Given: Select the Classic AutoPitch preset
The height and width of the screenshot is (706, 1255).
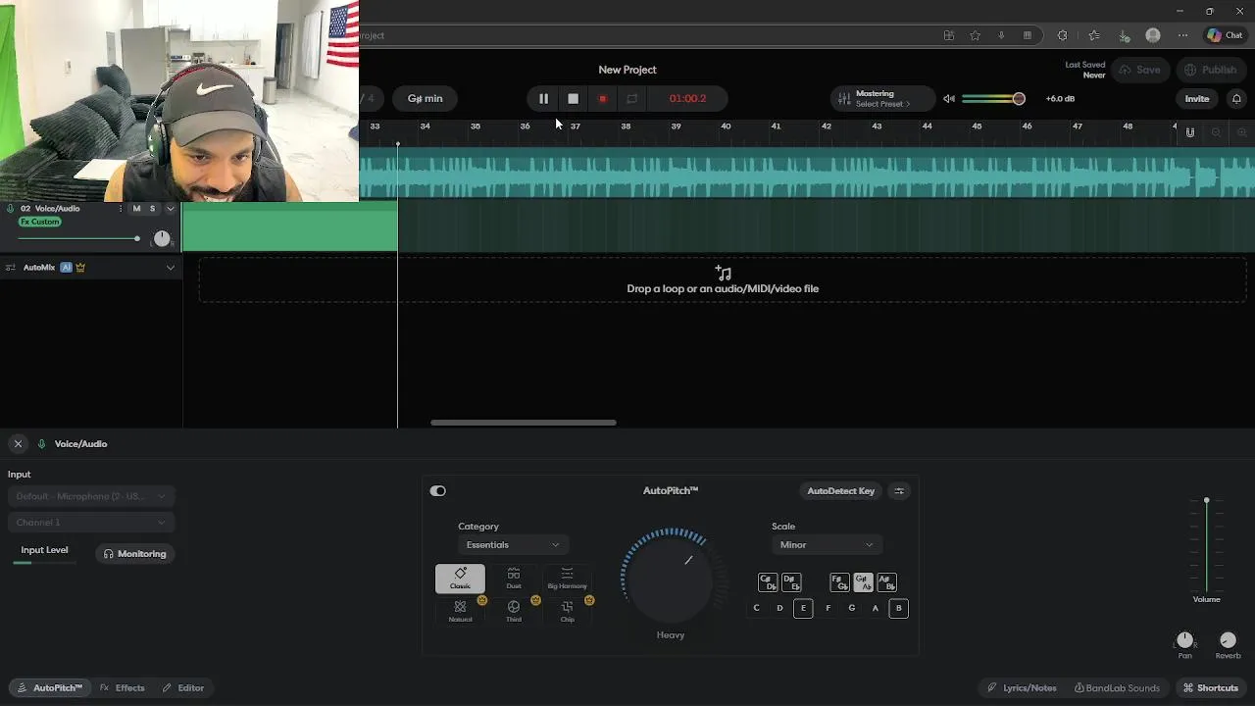Looking at the screenshot, I should point(460,579).
